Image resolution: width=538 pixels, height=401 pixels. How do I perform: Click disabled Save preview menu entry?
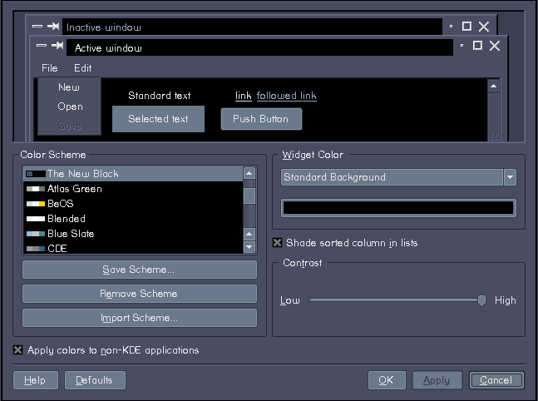(x=70, y=126)
